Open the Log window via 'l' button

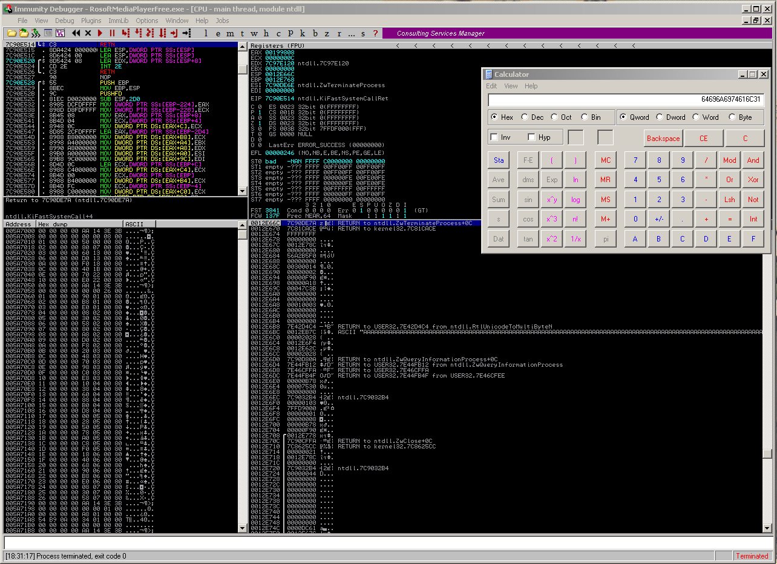206,33
